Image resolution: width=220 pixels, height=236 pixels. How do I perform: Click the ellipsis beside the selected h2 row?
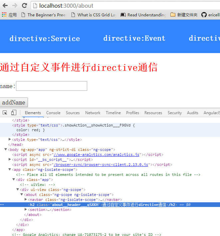[2, 205]
